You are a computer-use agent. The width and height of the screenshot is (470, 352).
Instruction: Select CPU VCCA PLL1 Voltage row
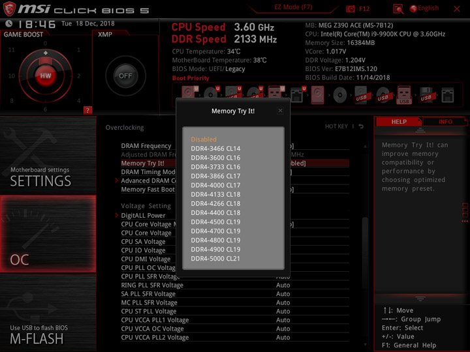click(235, 320)
